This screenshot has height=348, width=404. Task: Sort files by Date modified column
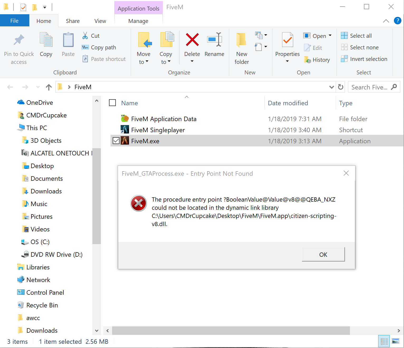click(x=288, y=103)
